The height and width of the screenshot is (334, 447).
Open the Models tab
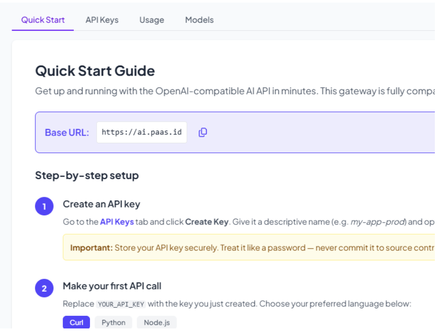pos(199,20)
